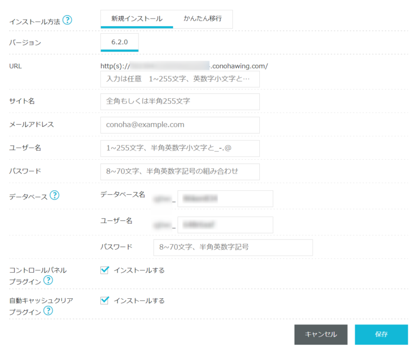Viewport: 419px width, 349px height.
Task: Edit the database ユーザー名 input field
Action: coord(225,225)
